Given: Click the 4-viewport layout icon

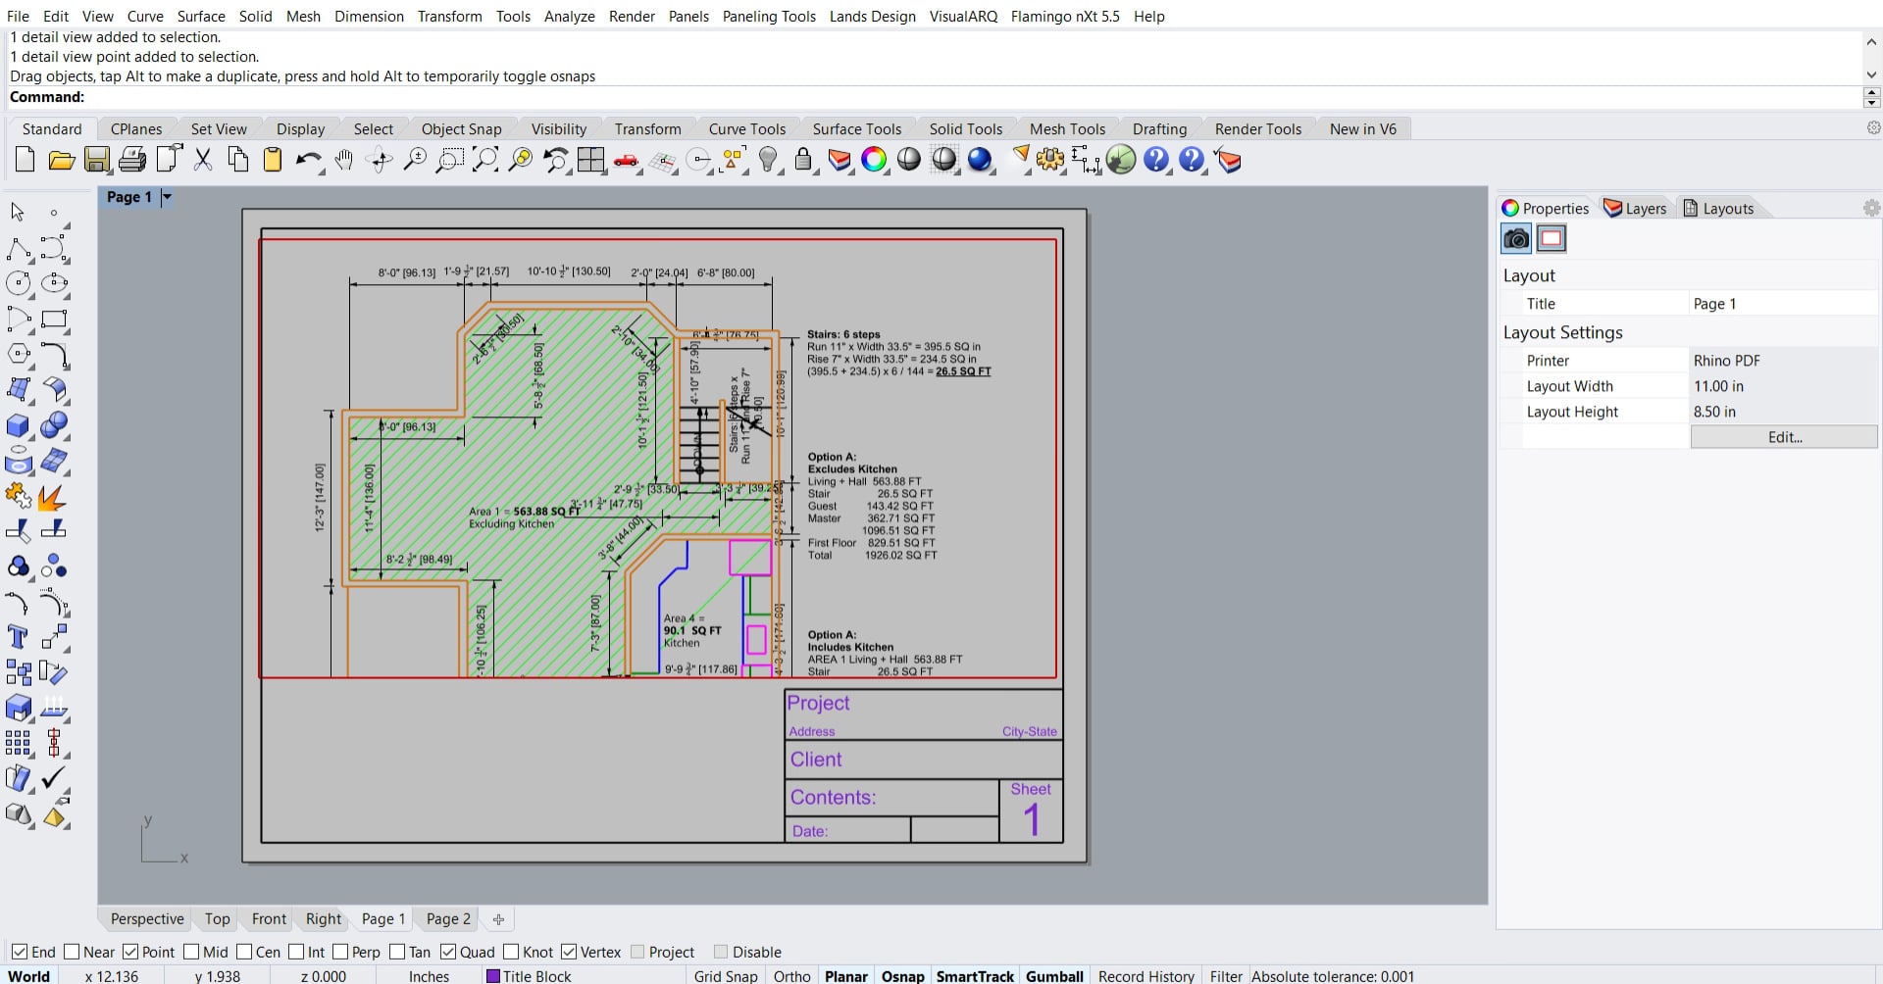Looking at the screenshot, I should click(x=590, y=160).
